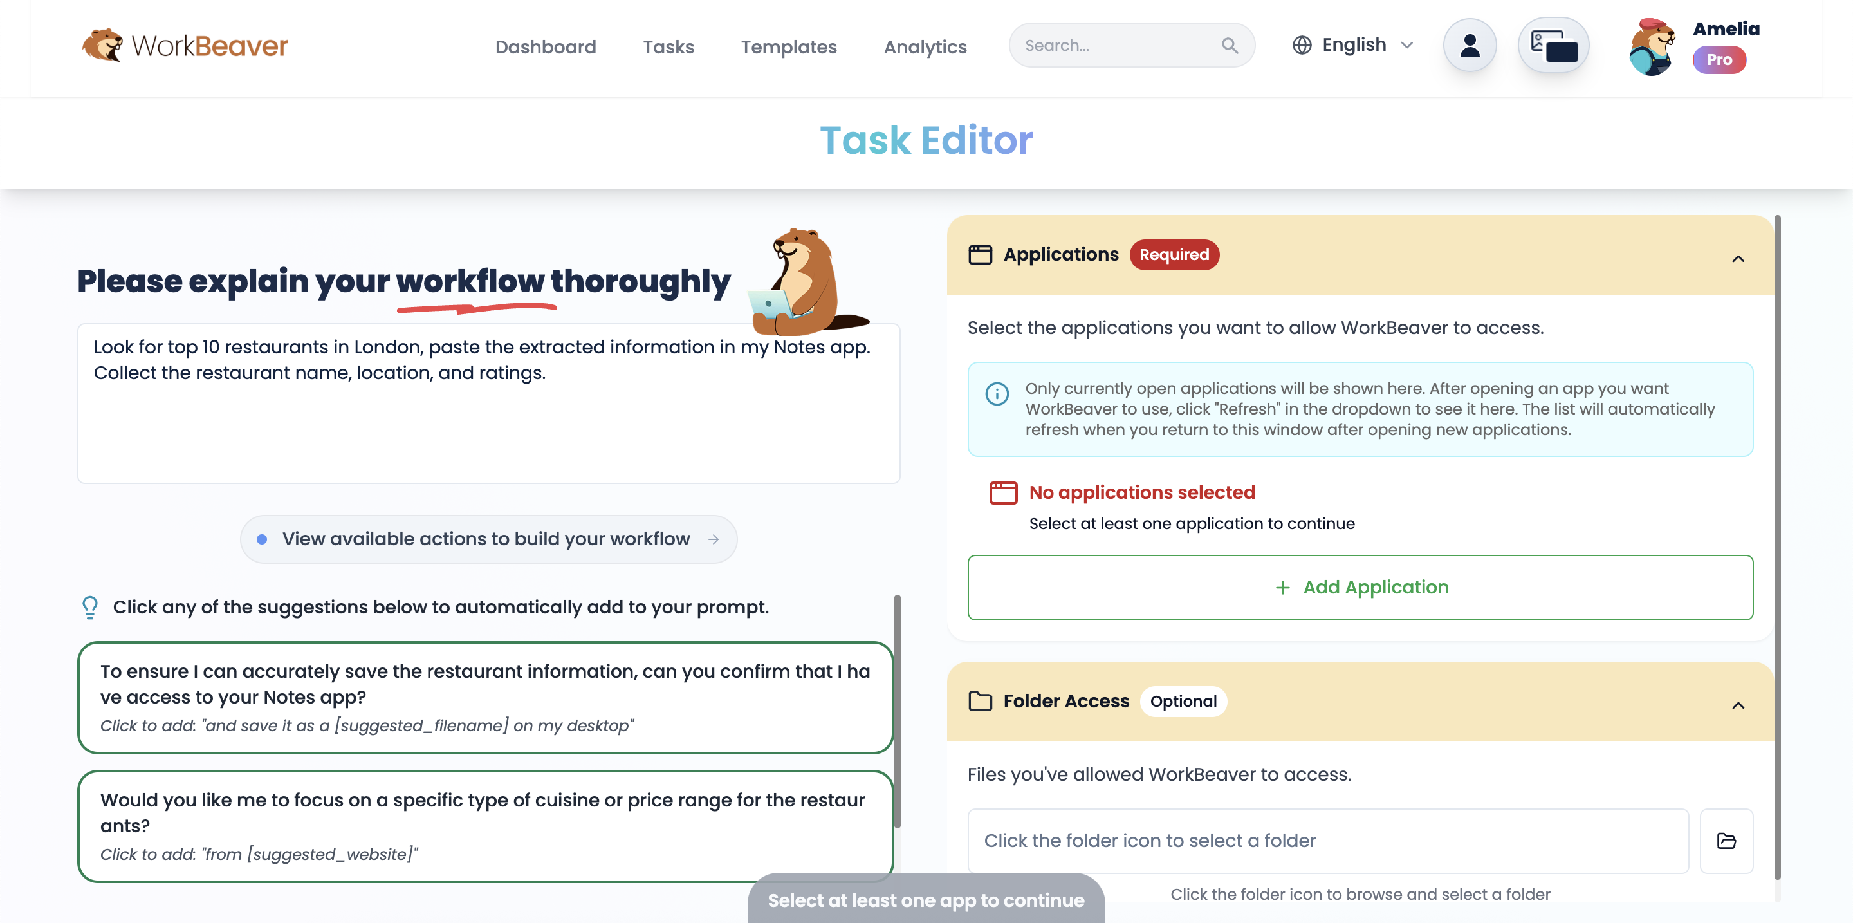Click the WorkBeaver logo

185,44
